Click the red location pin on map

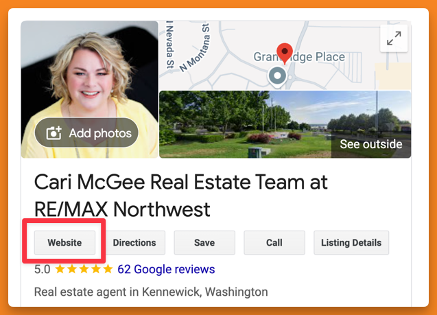[285, 54]
